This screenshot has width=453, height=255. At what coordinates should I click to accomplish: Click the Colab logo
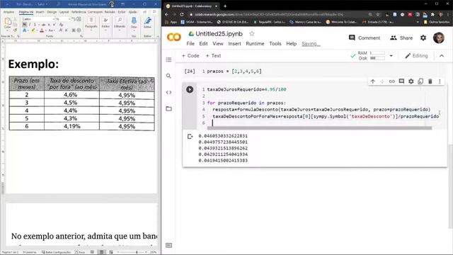(x=174, y=38)
